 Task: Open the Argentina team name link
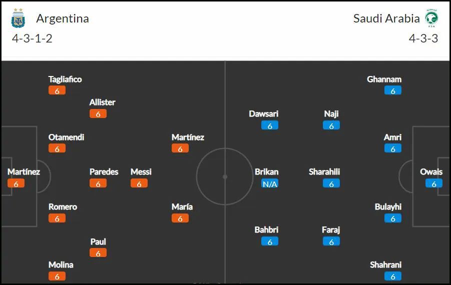[63, 18]
